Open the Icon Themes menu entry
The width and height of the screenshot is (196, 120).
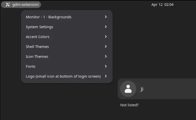click(37, 56)
